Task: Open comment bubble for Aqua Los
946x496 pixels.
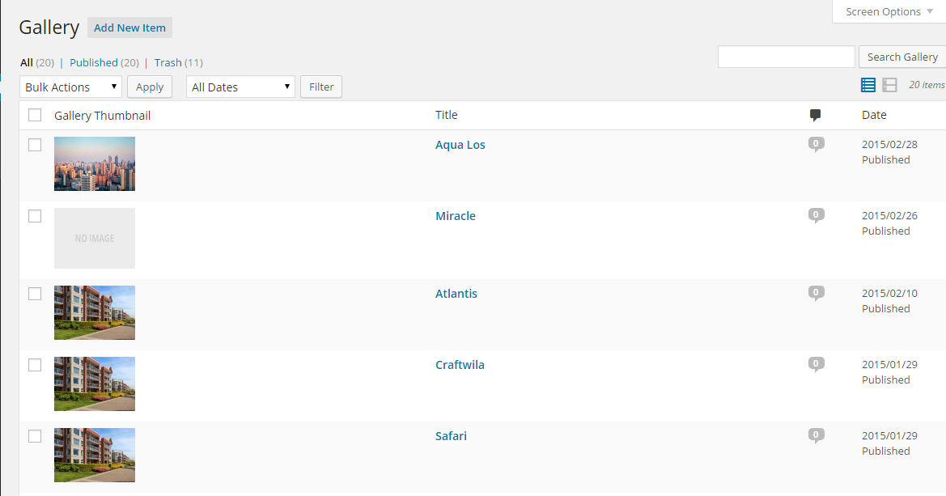Action: pyautogui.click(x=816, y=145)
